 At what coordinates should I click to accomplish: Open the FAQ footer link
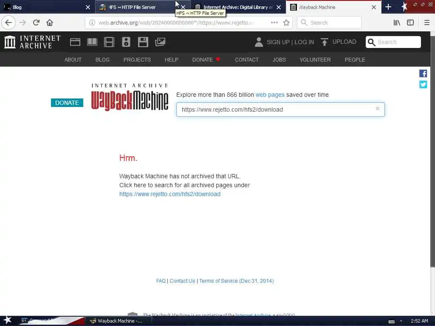coord(161,281)
